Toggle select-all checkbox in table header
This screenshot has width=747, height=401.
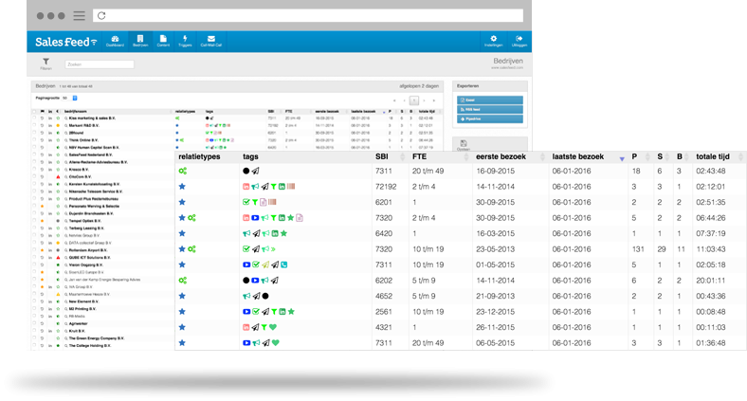pyautogui.click(x=34, y=112)
